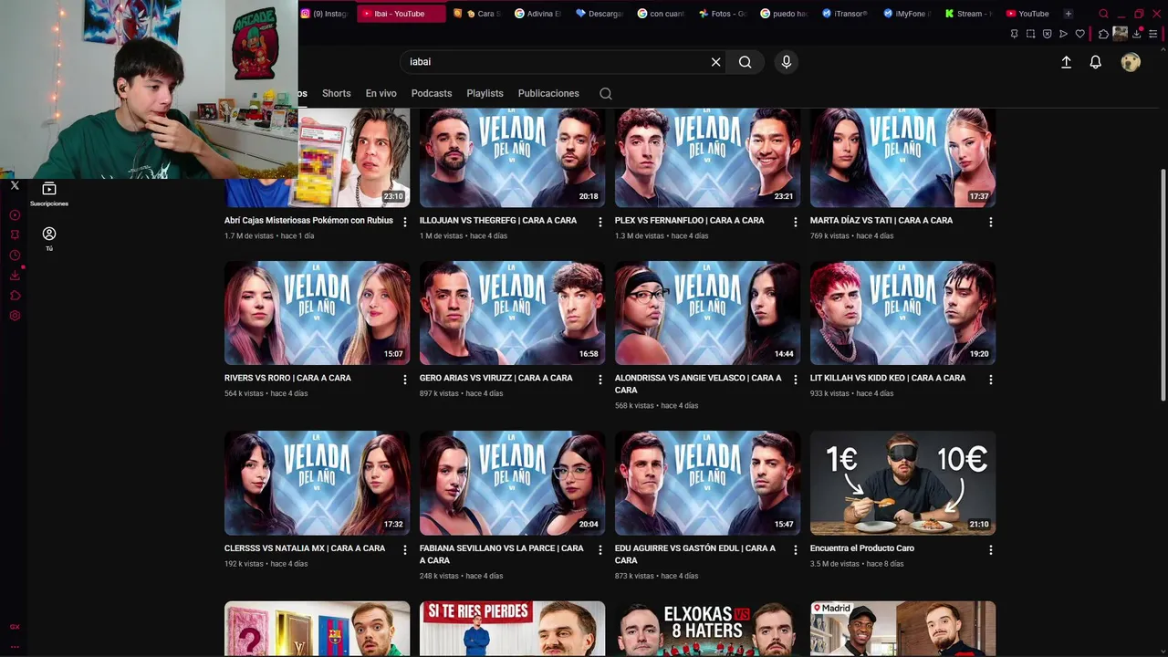Switch to the Shorts channel tab
The height and width of the screenshot is (657, 1168).
[x=336, y=93]
